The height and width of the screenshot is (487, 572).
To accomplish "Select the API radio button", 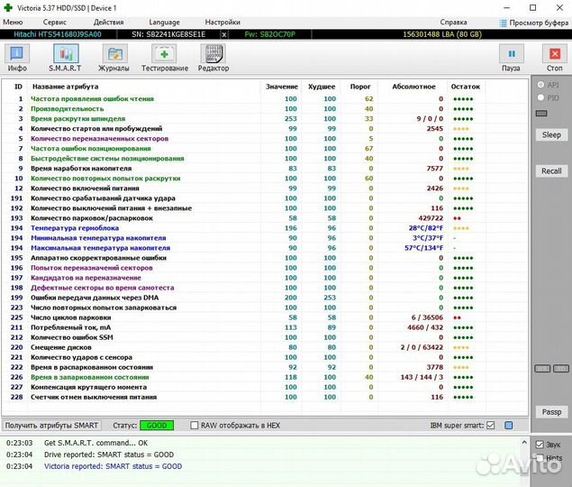I will tap(540, 85).
